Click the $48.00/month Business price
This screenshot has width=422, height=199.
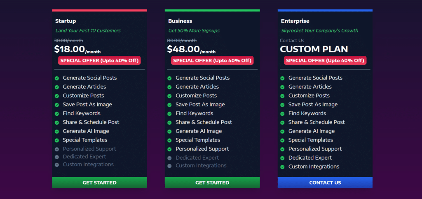coord(191,50)
